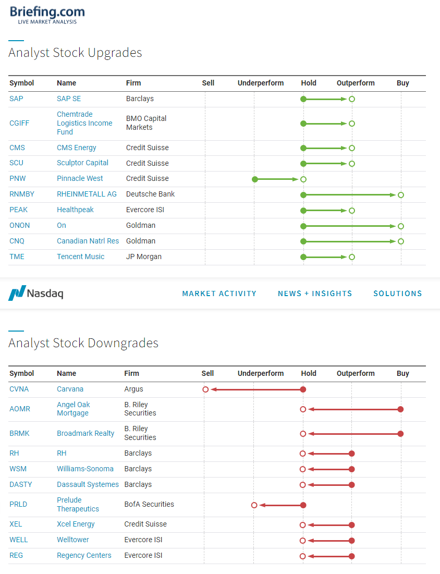The width and height of the screenshot is (440, 574).
Task: Open the RHEINMETALL AG link
Action: click(x=87, y=194)
